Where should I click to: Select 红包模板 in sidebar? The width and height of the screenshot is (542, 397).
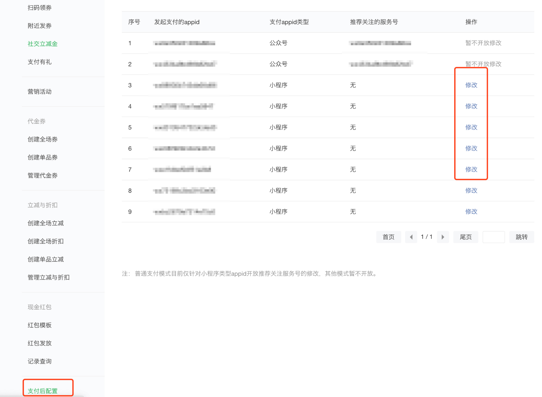click(40, 325)
